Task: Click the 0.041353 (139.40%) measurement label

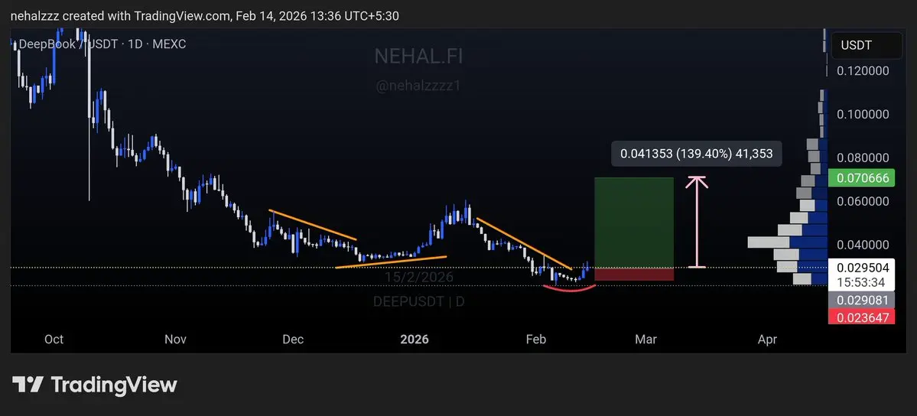Action: click(697, 154)
